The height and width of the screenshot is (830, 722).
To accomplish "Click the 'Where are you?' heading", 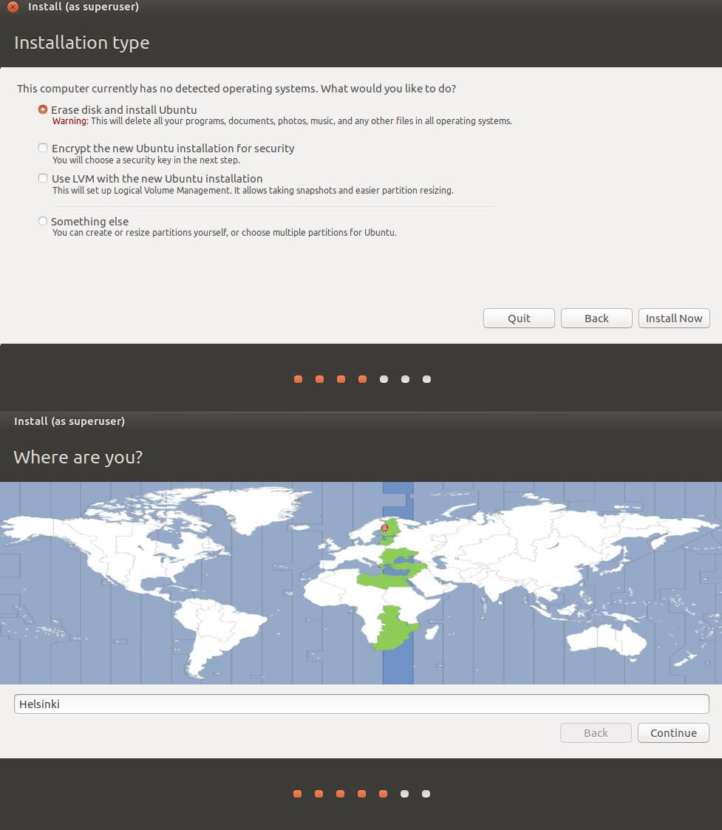I will (78, 457).
